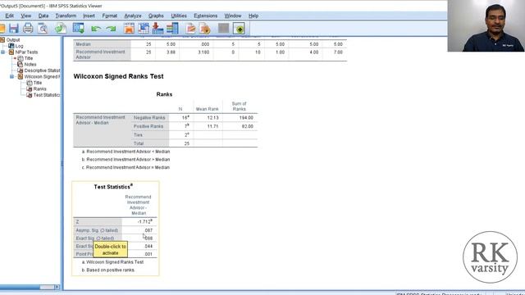Select the Title item under NPar Tests
Viewport: 525px width, 295px height.
[x=29, y=58]
